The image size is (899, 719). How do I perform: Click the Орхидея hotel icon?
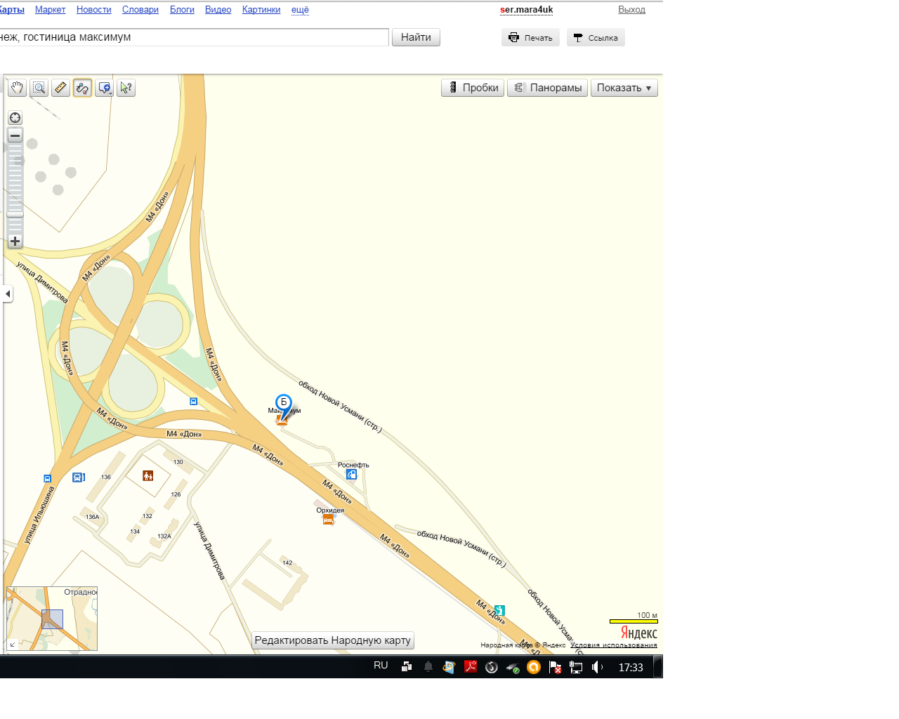pyautogui.click(x=328, y=520)
